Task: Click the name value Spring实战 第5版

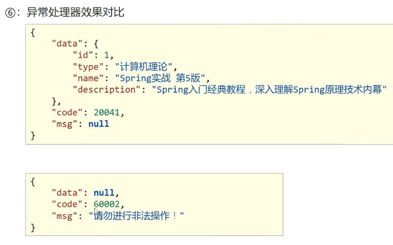Action: click(x=160, y=78)
